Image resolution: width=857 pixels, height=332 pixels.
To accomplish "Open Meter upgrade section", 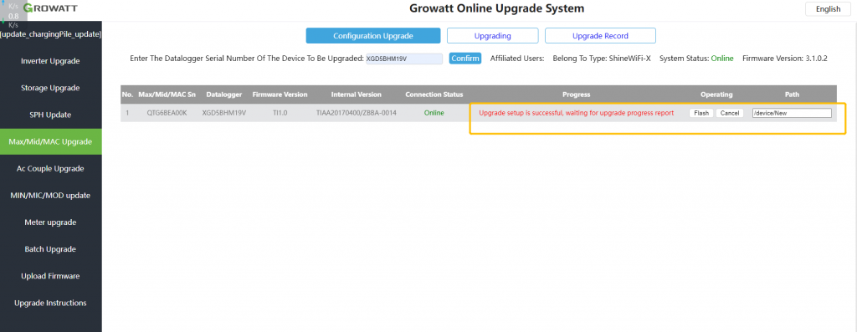I will pyautogui.click(x=50, y=222).
